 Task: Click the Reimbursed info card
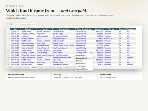coord(120,76)
